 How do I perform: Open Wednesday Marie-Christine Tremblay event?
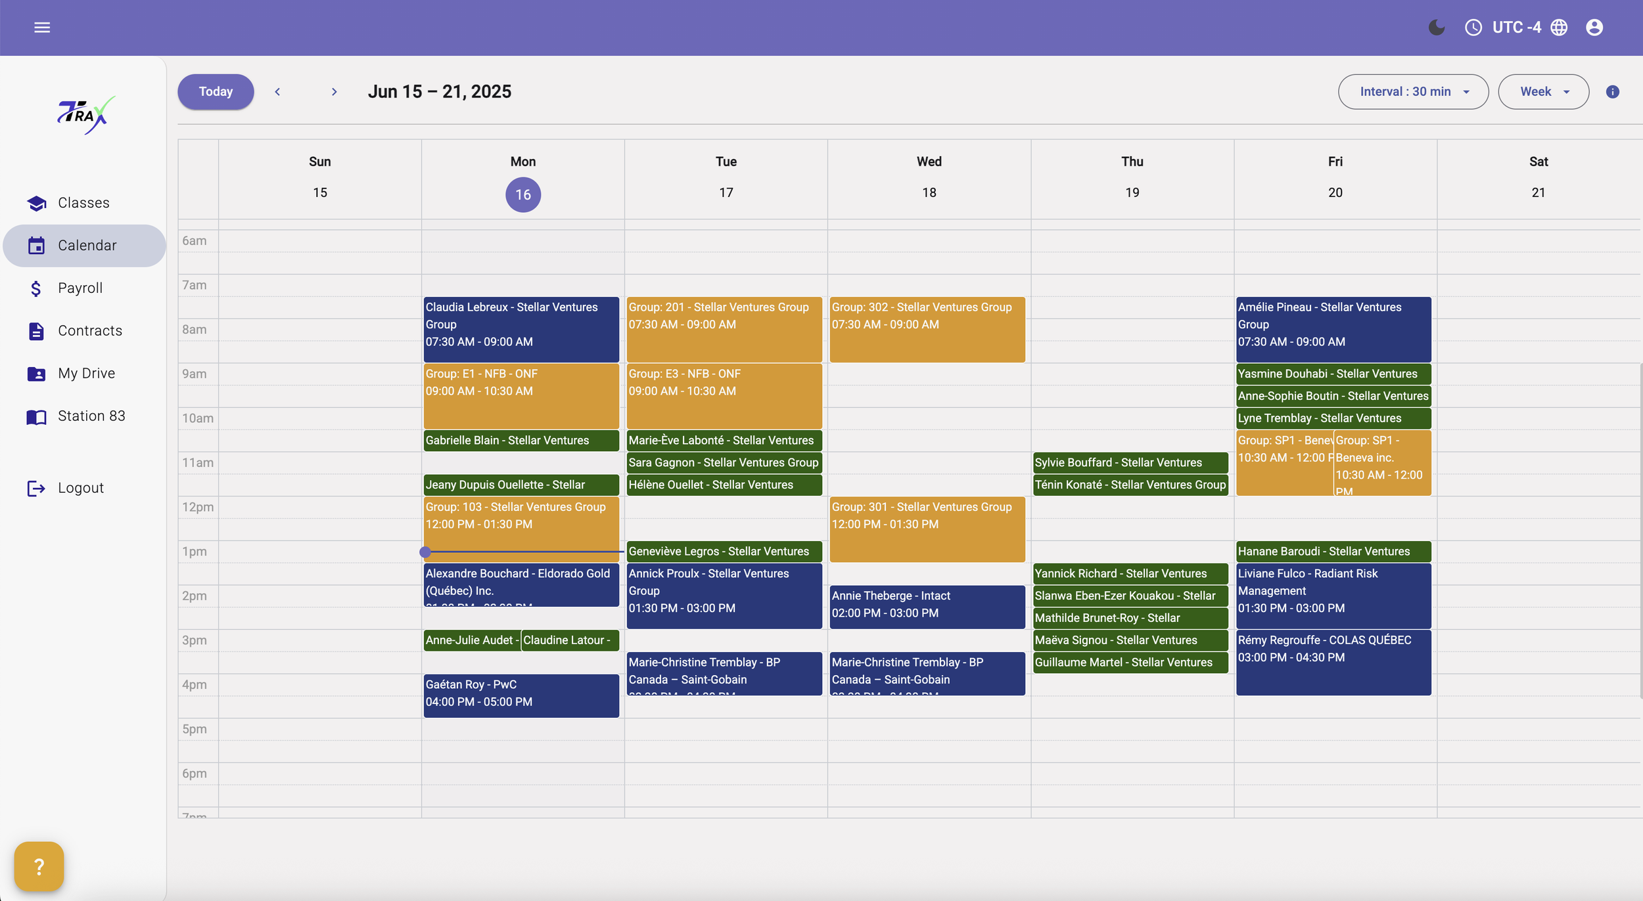pos(927,674)
